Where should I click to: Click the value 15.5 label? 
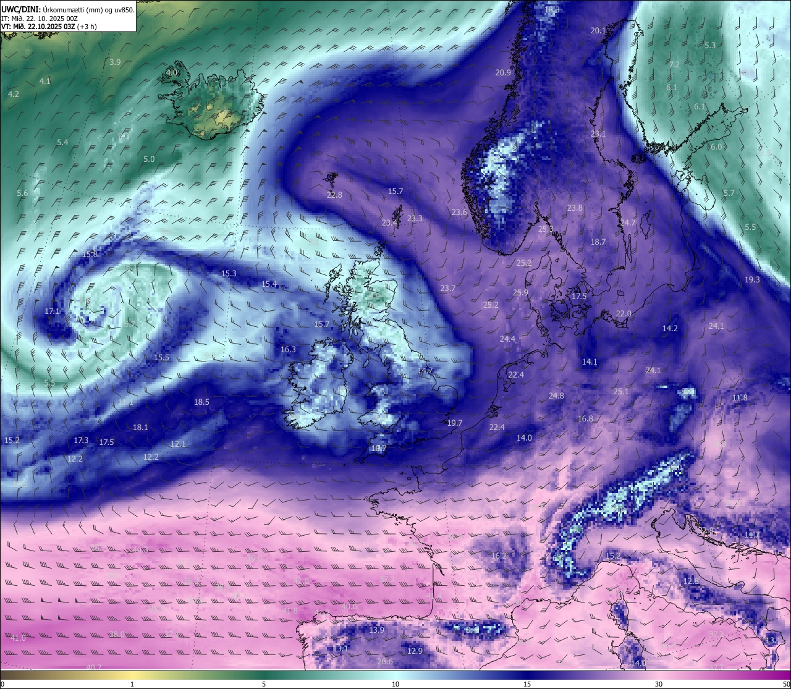coord(161,358)
